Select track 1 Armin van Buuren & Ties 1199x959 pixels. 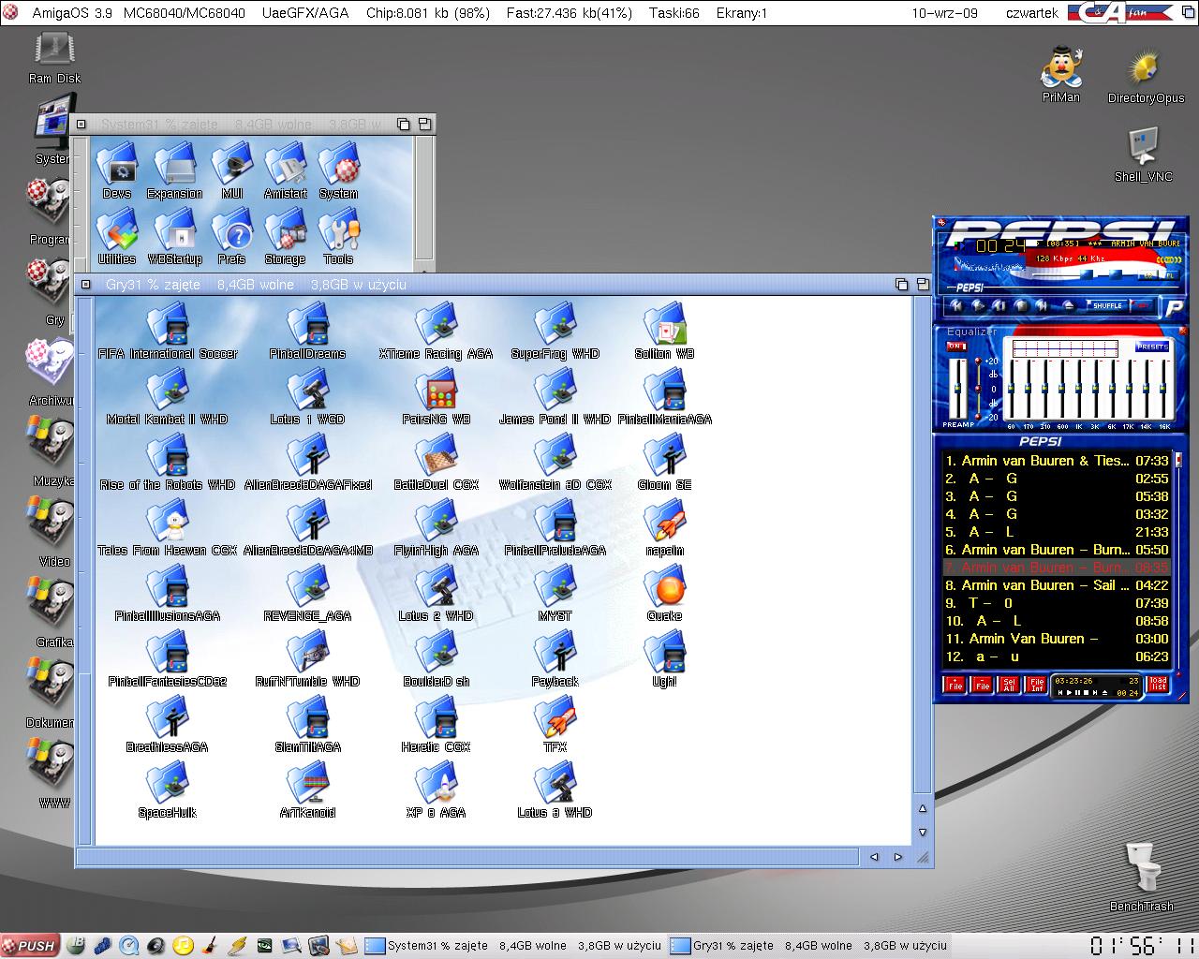tap(1057, 461)
